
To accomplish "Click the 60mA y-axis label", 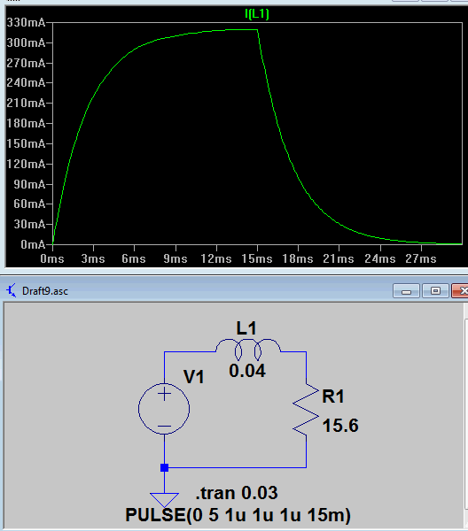I will (29, 204).
